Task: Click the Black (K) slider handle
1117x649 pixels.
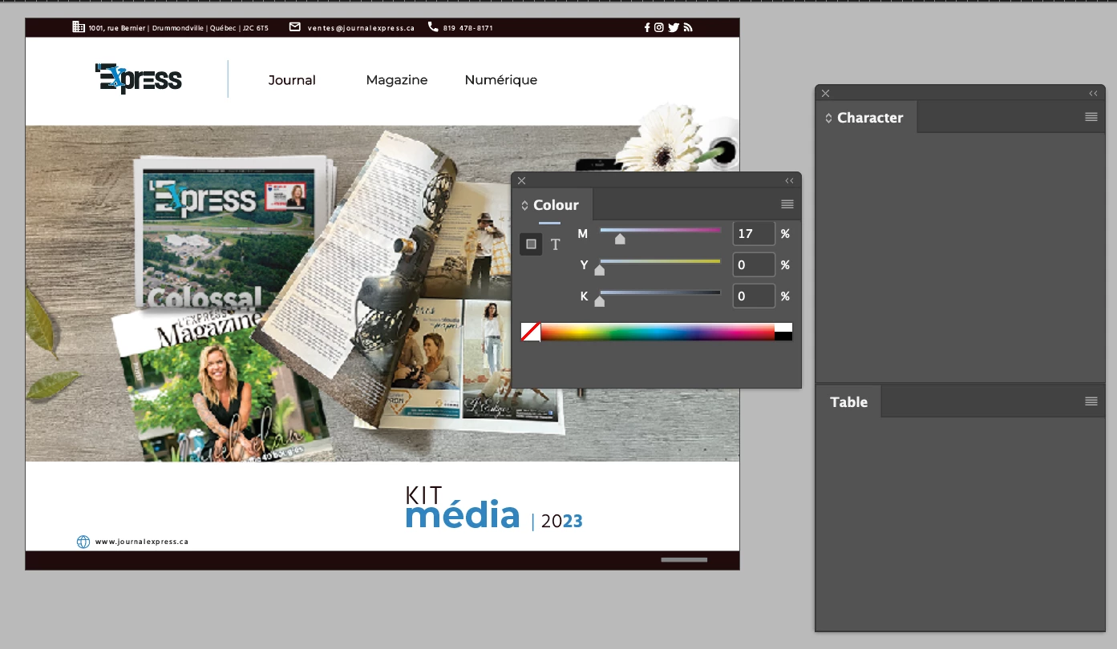Action: pyautogui.click(x=599, y=301)
